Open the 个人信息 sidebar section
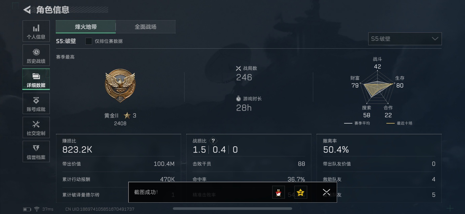This screenshot has height=214, width=465. click(36, 31)
